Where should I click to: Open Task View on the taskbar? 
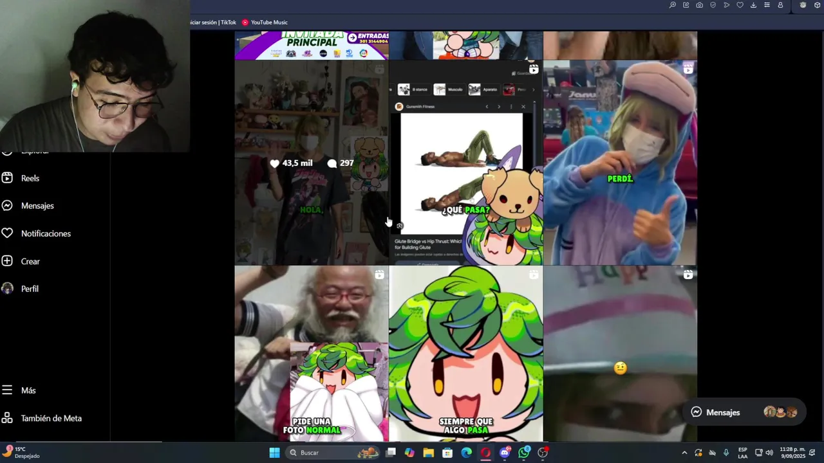[x=391, y=453]
